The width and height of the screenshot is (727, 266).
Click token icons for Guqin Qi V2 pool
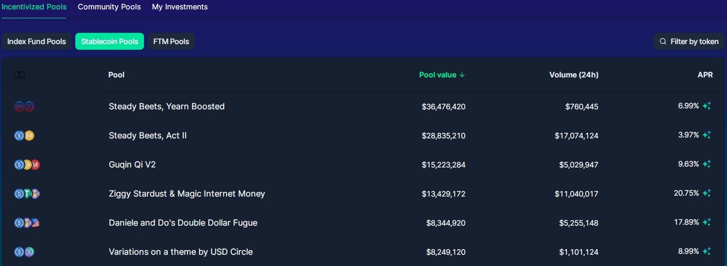[27, 165]
